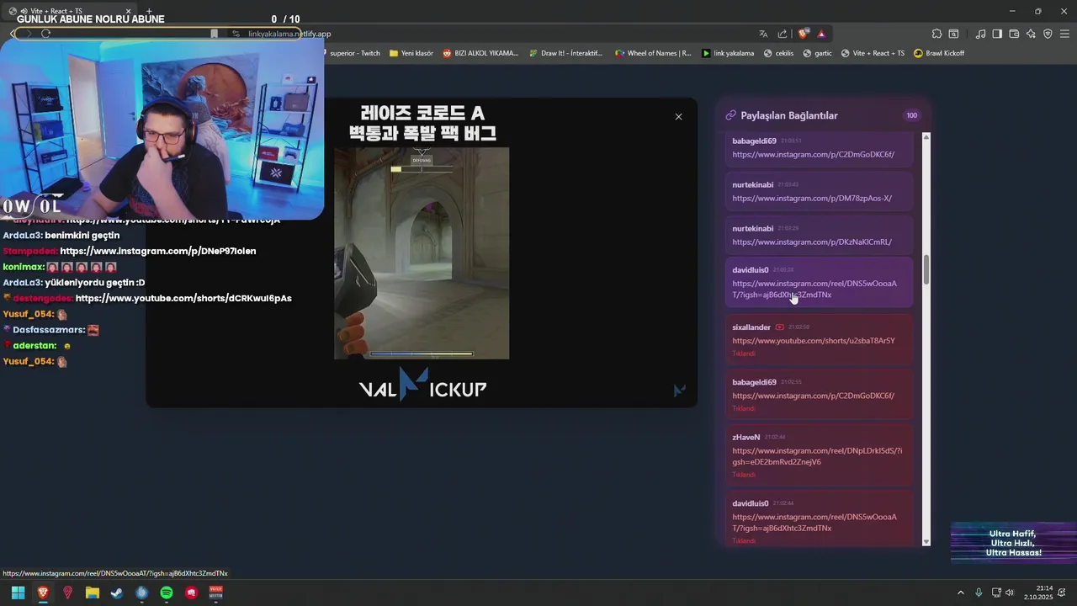This screenshot has height=606, width=1077.
Task: Click the red location pin taskbar icon
Action: [68, 593]
